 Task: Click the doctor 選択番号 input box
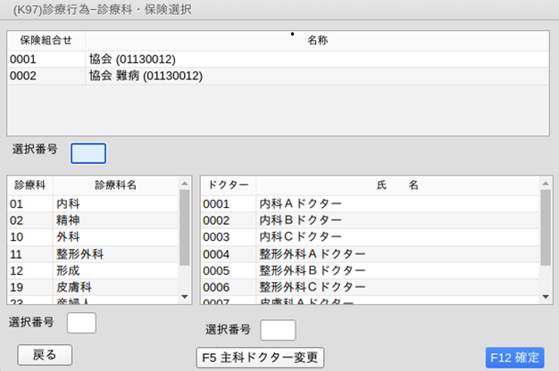[278, 330]
